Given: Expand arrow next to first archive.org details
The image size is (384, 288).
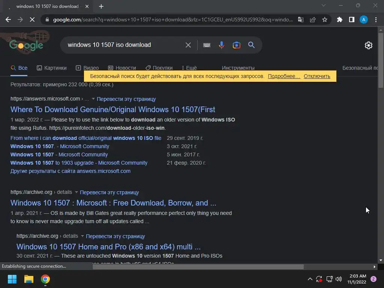Looking at the screenshot, I should coord(76,192).
